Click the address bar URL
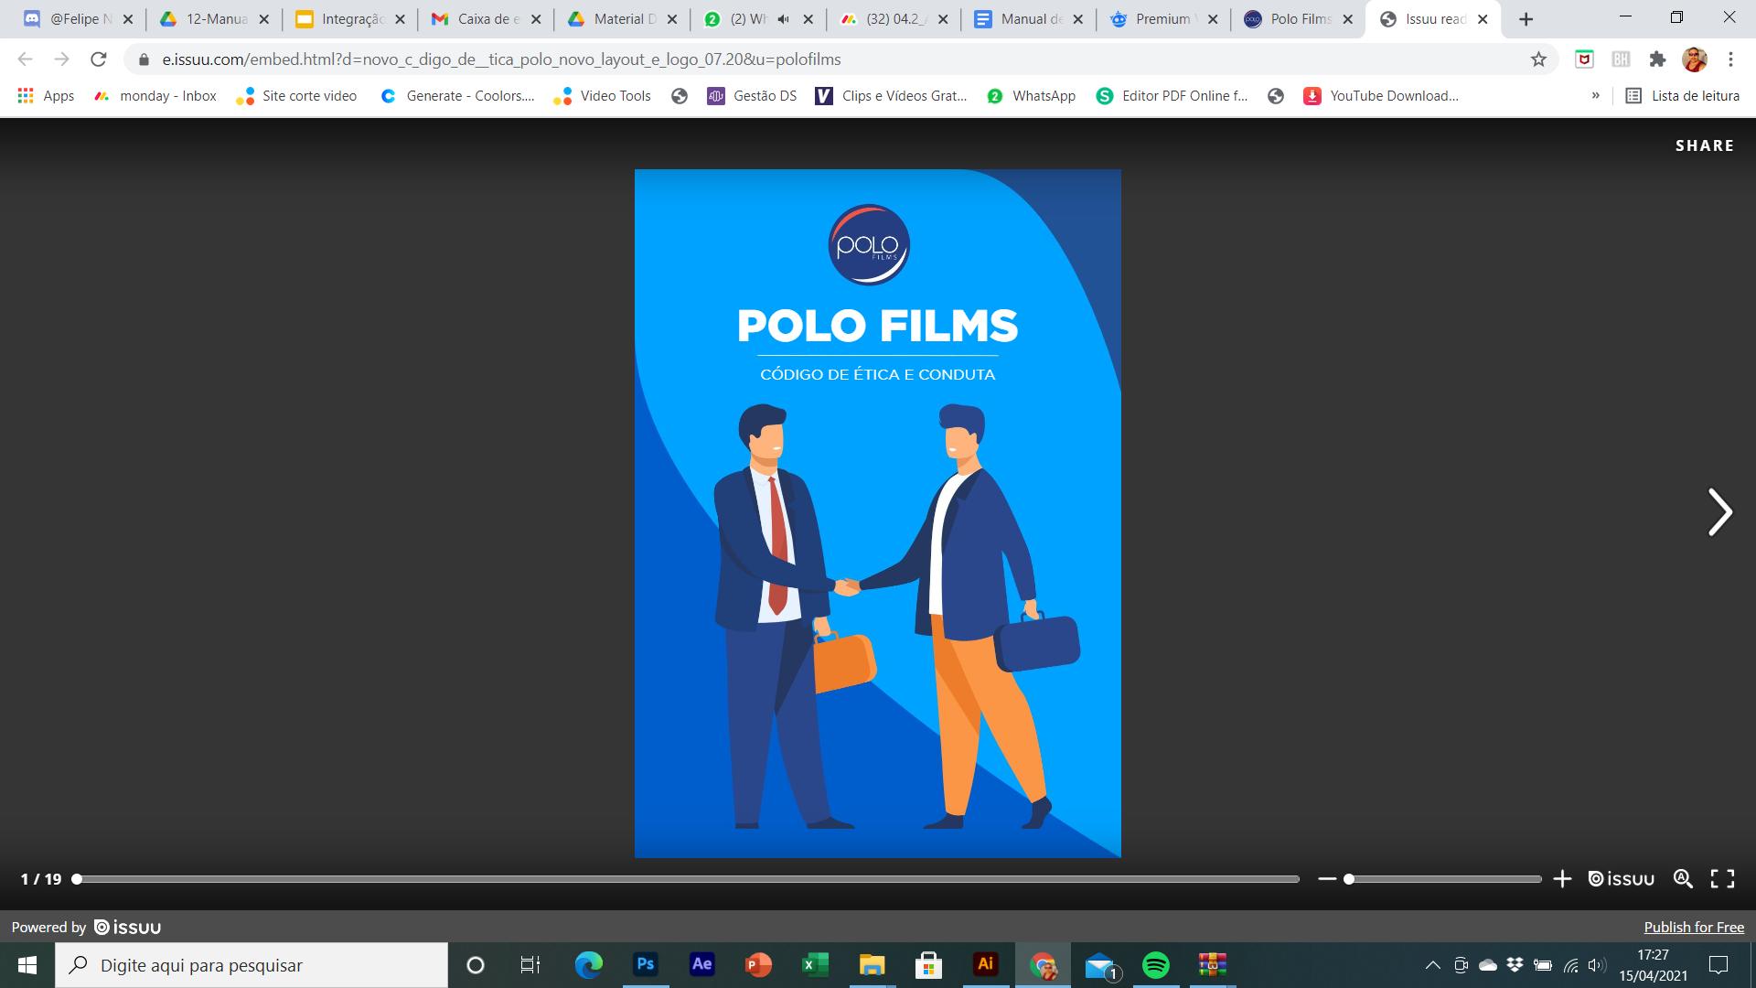Screen dimensions: 1756x988 (x=501, y=59)
